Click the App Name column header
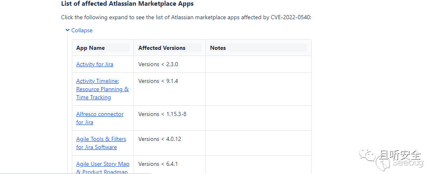 tap(91, 48)
